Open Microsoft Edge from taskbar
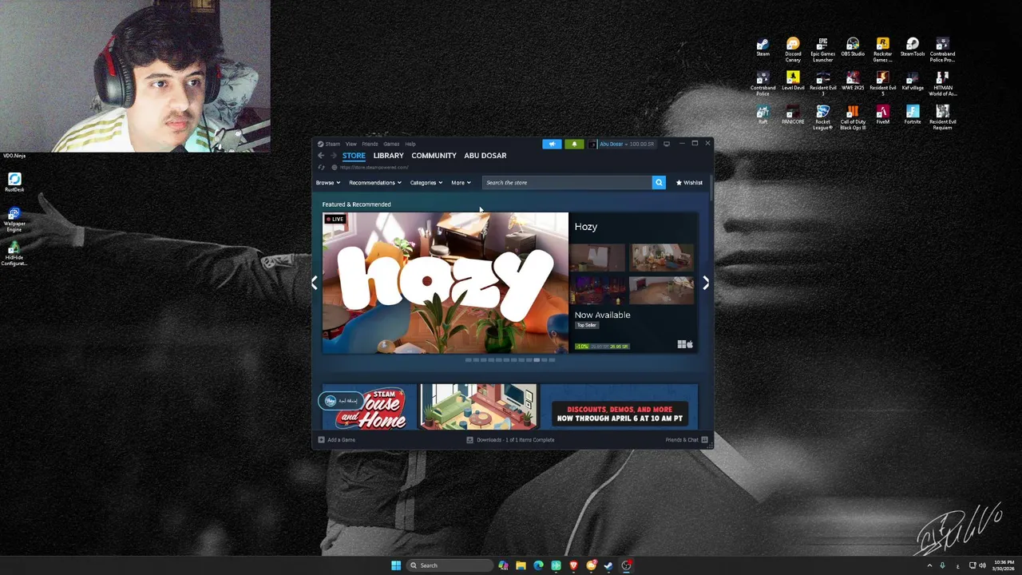This screenshot has width=1022, height=575. 538,565
